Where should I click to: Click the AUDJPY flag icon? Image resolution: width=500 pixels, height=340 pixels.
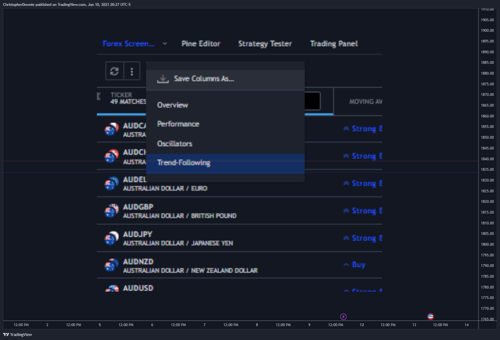[111, 238]
